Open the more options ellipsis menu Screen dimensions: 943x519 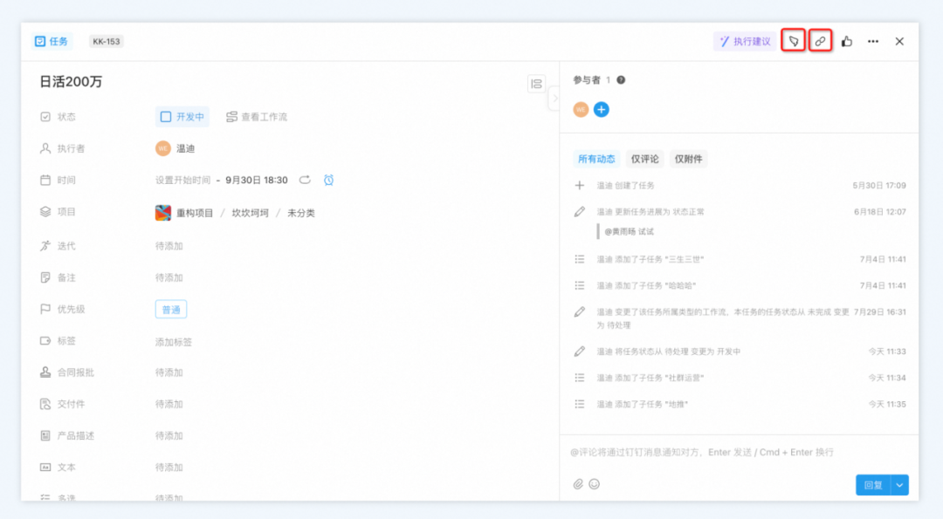coord(873,41)
